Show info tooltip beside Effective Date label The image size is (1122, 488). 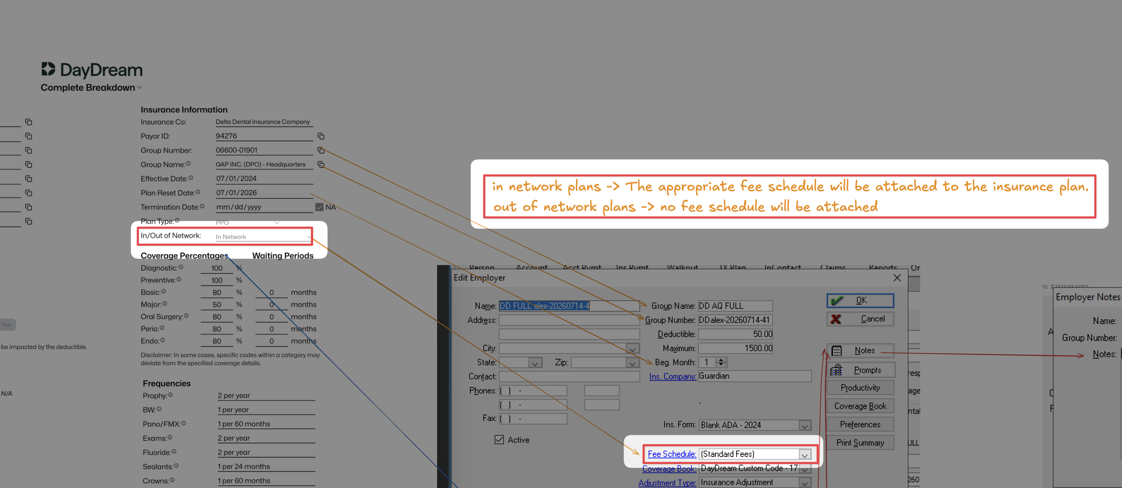[191, 178]
